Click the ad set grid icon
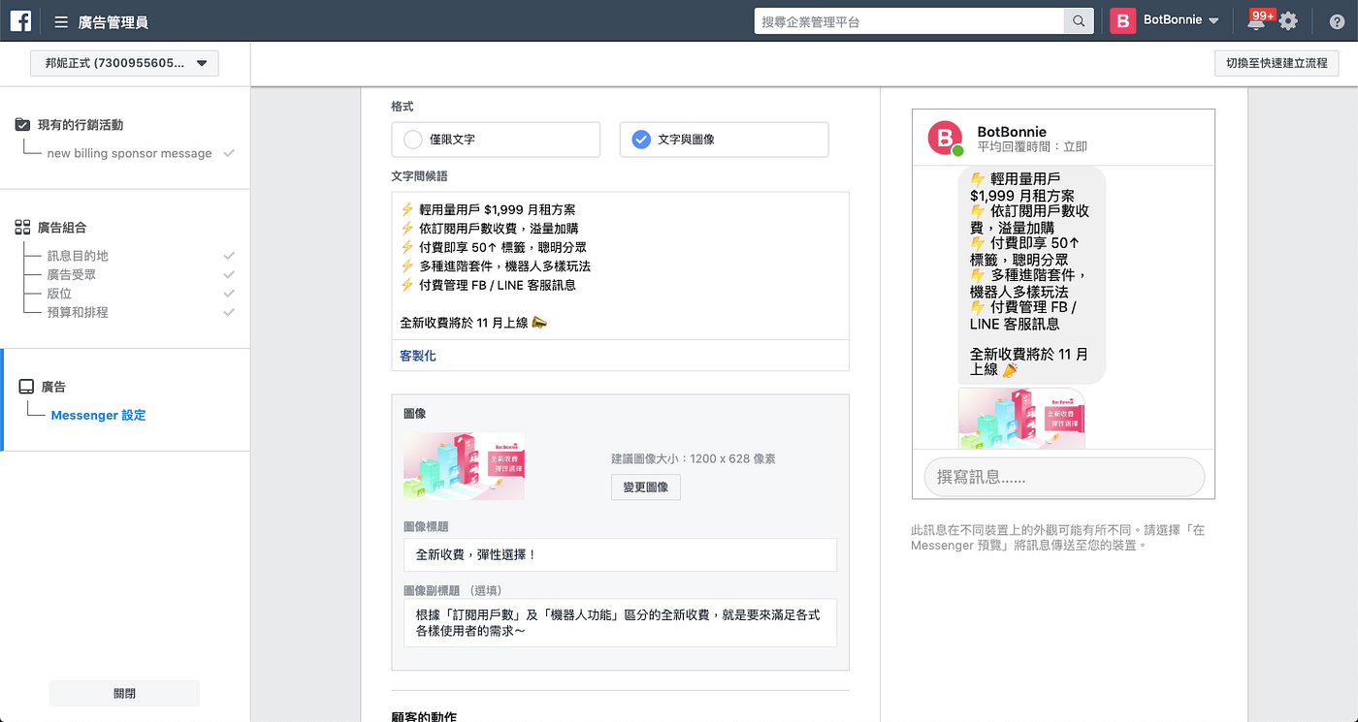This screenshot has width=1358, height=722. click(x=22, y=228)
